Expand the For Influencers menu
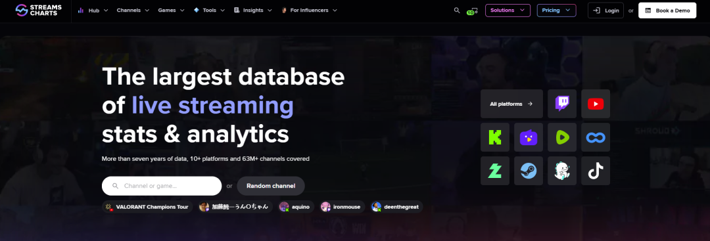This screenshot has height=241, width=710. 309,10
